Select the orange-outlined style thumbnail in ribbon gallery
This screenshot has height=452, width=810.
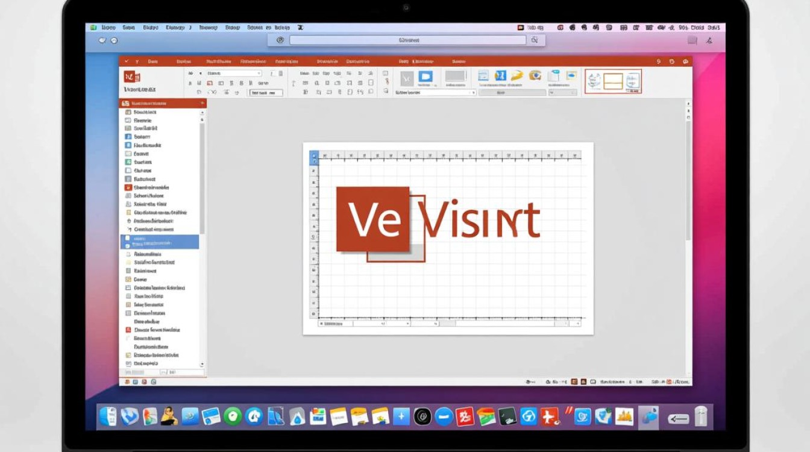coord(613,81)
